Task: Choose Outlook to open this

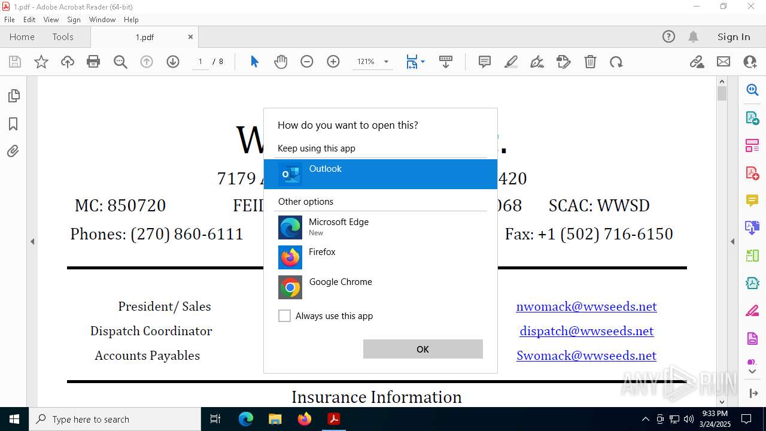Action: 381,174
